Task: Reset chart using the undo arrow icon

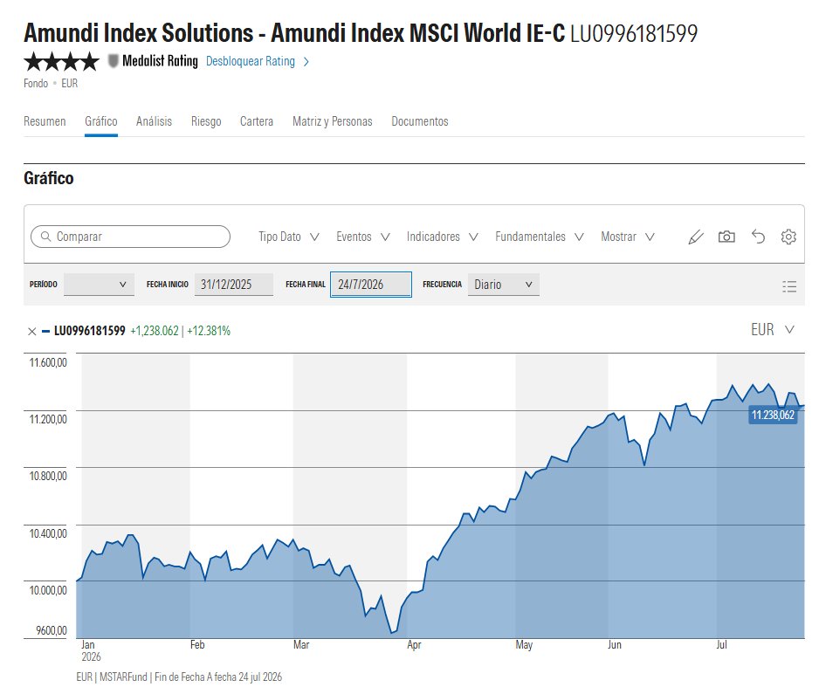Action: pyautogui.click(x=758, y=237)
